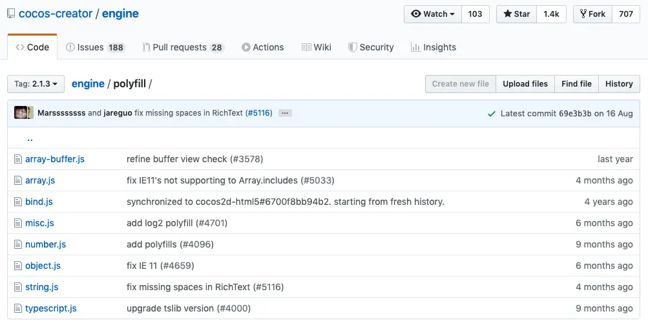
Task: Go to the Insights tab
Action: (434, 47)
